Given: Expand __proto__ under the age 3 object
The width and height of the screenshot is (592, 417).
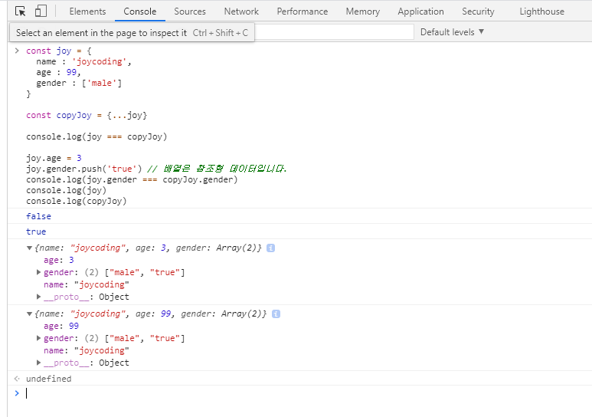Looking at the screenshot, I should pyautogui.click(x=38, y=297).
